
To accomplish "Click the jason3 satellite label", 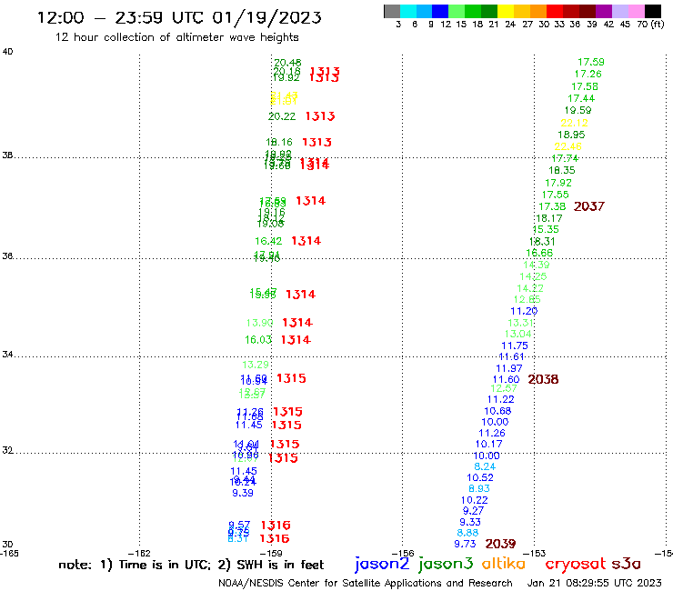I will [x=446, y=564].
